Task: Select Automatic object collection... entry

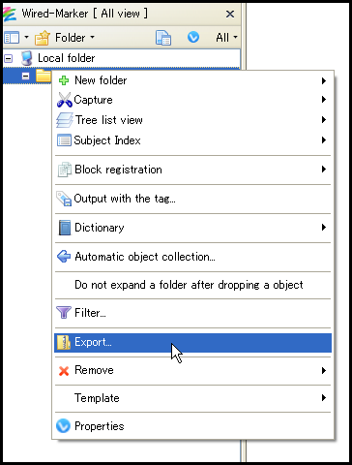Action: click(x=192, y=257)
